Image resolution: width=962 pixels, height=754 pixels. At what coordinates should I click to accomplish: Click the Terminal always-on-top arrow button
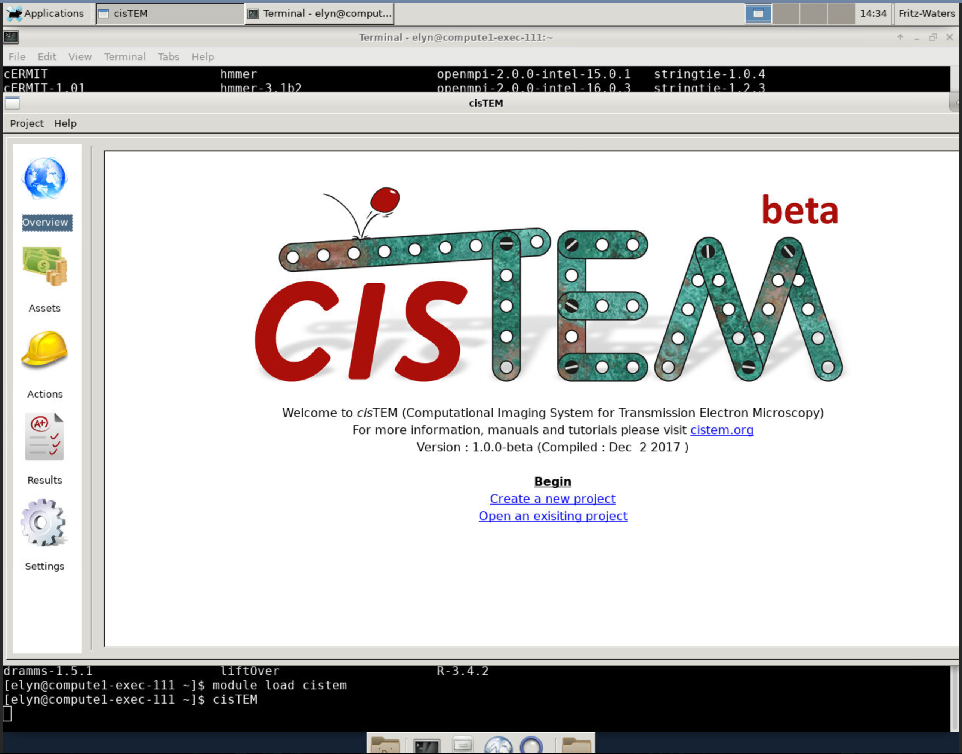900,37
